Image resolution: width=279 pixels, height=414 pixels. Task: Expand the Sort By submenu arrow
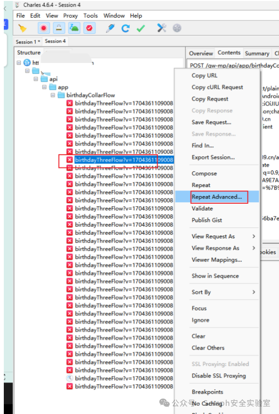254,292
